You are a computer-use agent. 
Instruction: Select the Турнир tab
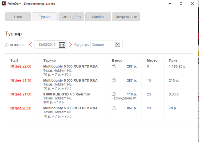(45, 17)
